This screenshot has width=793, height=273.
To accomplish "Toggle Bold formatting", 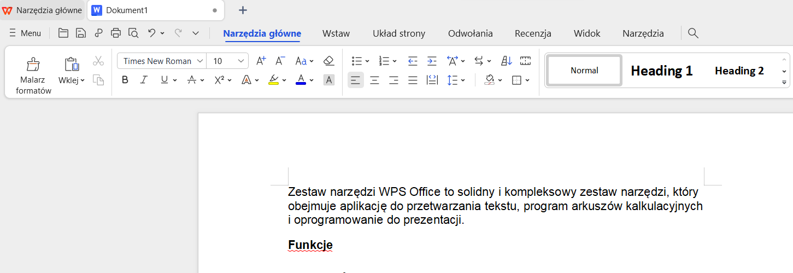I will coord(125,80).
